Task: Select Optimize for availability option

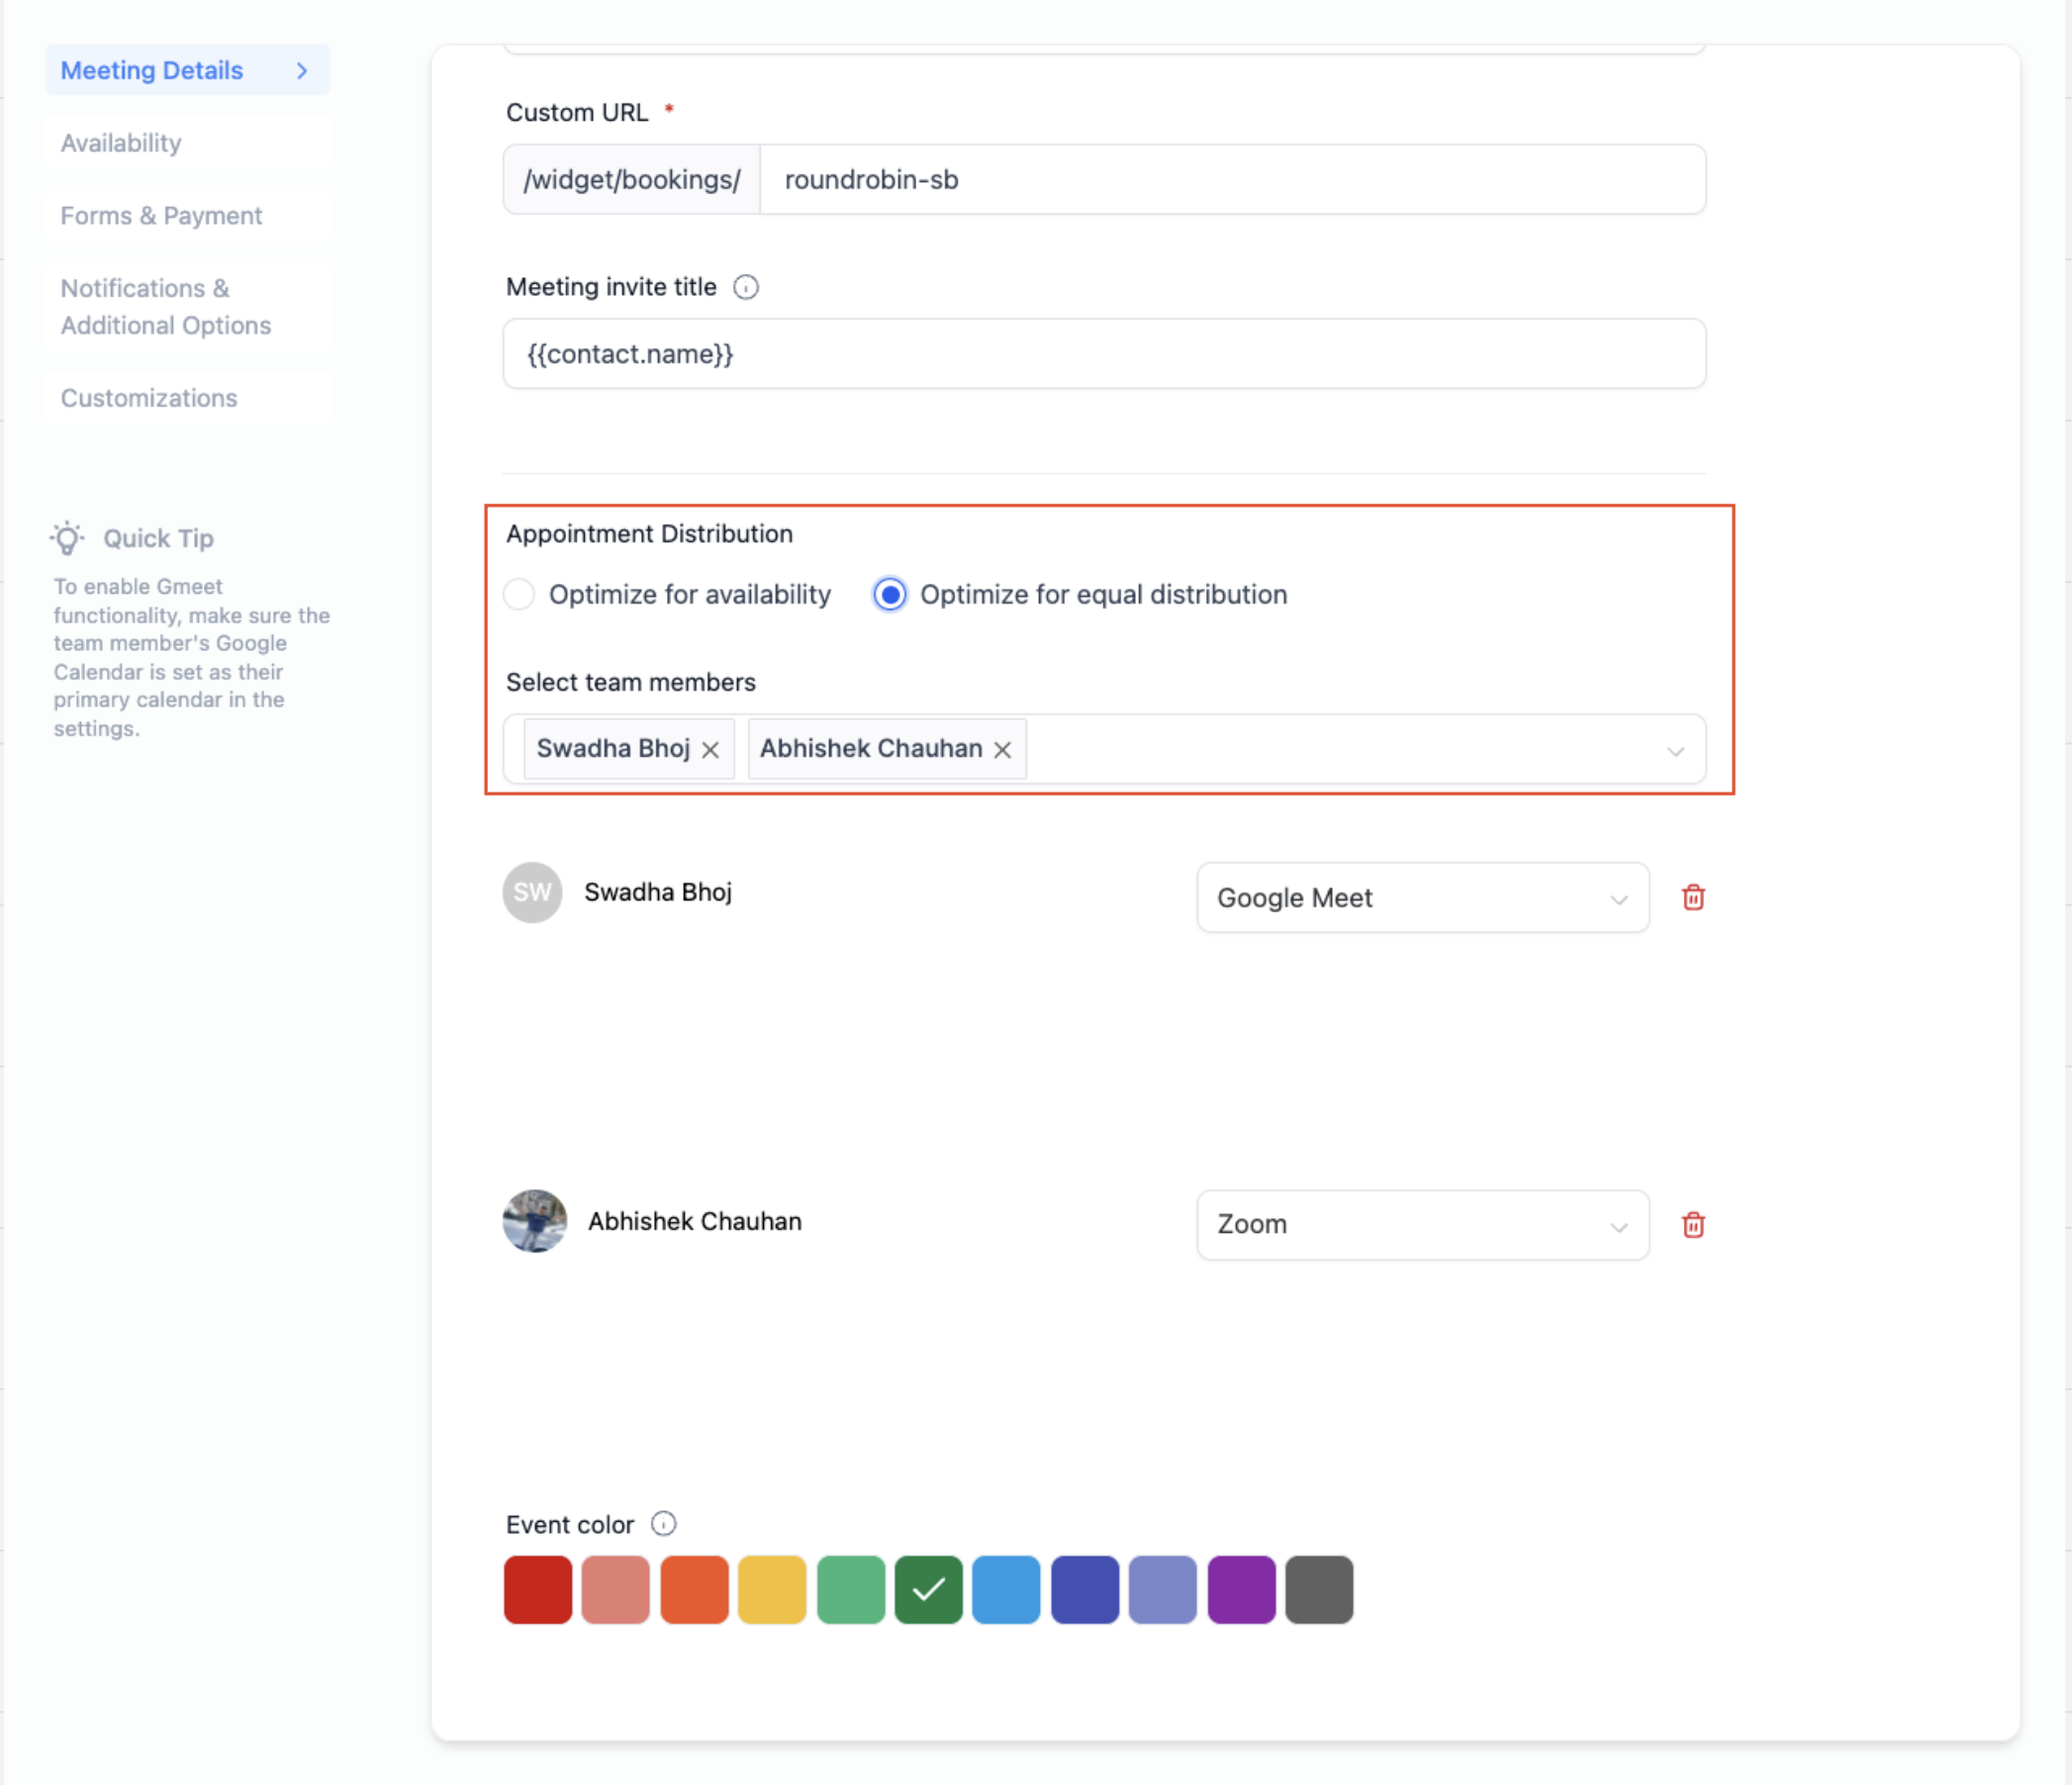Action: click(x=519, y=594)
